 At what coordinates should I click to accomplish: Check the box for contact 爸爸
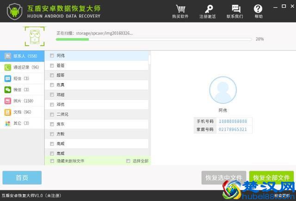[x=52, y=65]
